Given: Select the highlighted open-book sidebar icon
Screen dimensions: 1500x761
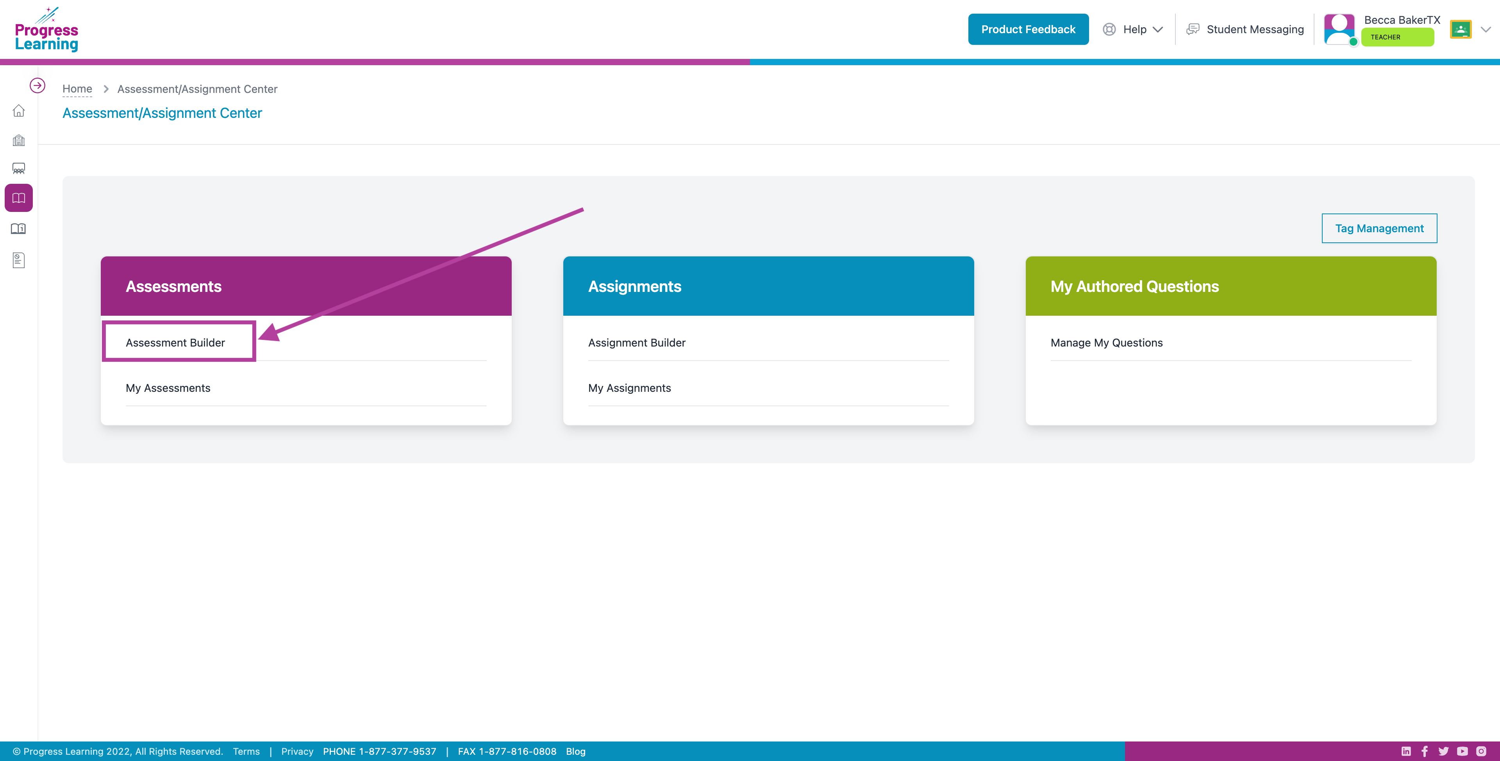Looking at the screenshot, I should coord(19,198).
